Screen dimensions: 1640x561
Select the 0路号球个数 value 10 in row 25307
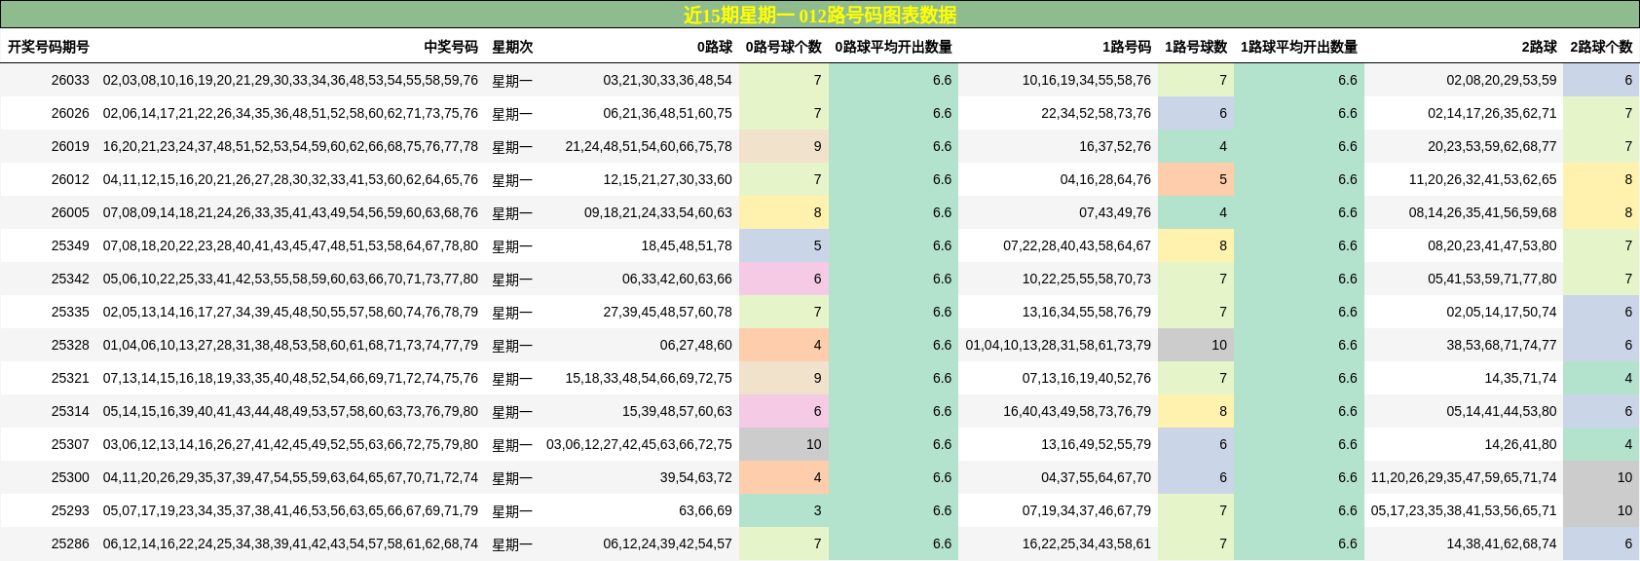pos(784,444)
